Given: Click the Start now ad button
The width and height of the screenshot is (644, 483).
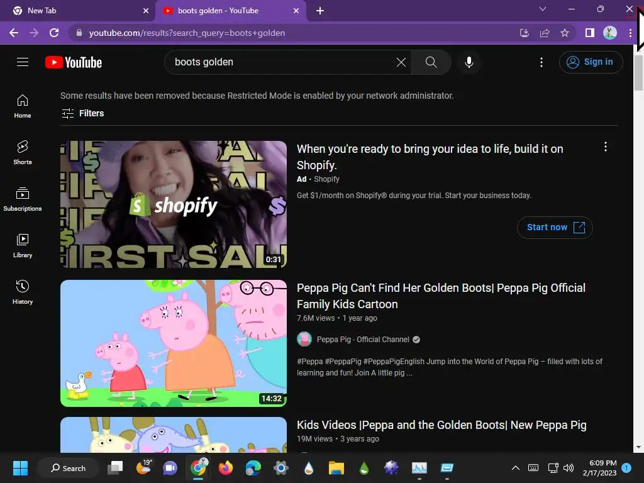Looking at the screenshot, I should 555,228.
